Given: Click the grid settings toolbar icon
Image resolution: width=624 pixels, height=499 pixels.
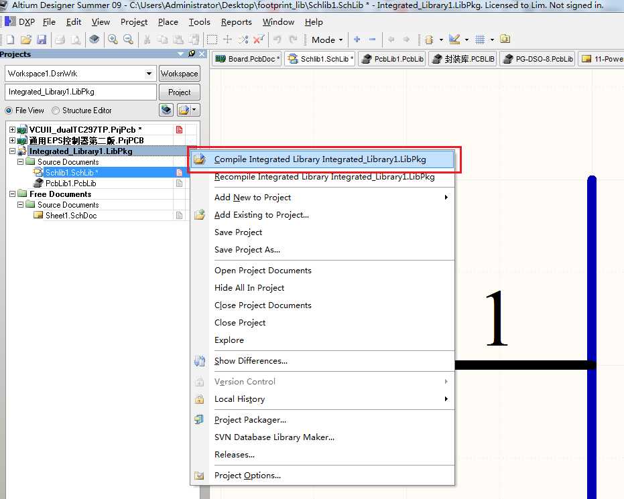Looking at the screenshot, I should [x=481, y=40].
